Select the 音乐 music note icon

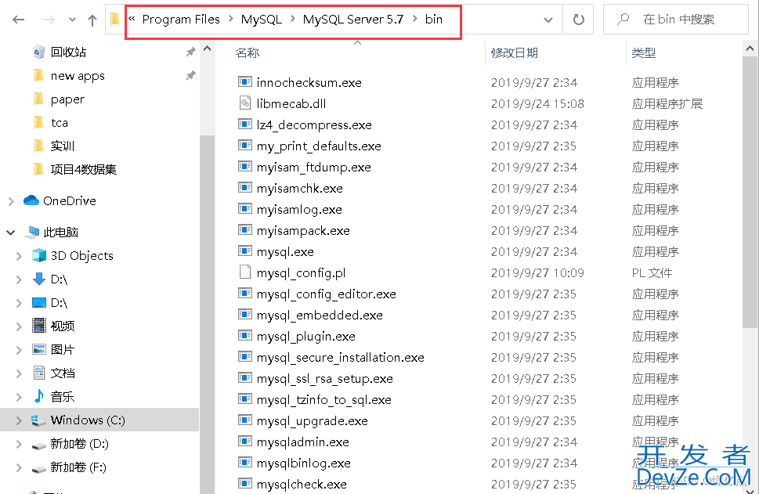point(39,396)
